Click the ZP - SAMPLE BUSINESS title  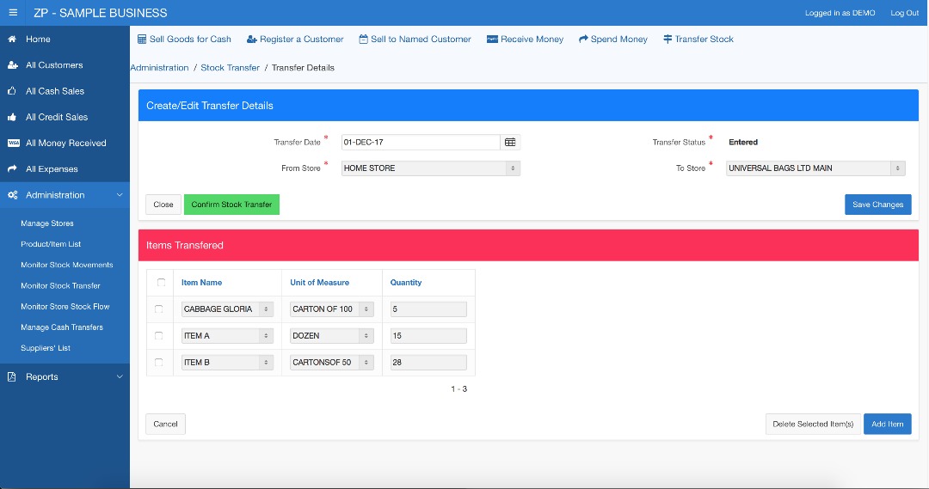coord(100,12)
